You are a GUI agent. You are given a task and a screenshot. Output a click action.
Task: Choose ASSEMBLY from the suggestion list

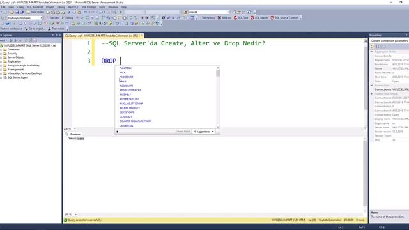[x=125, y=95]
